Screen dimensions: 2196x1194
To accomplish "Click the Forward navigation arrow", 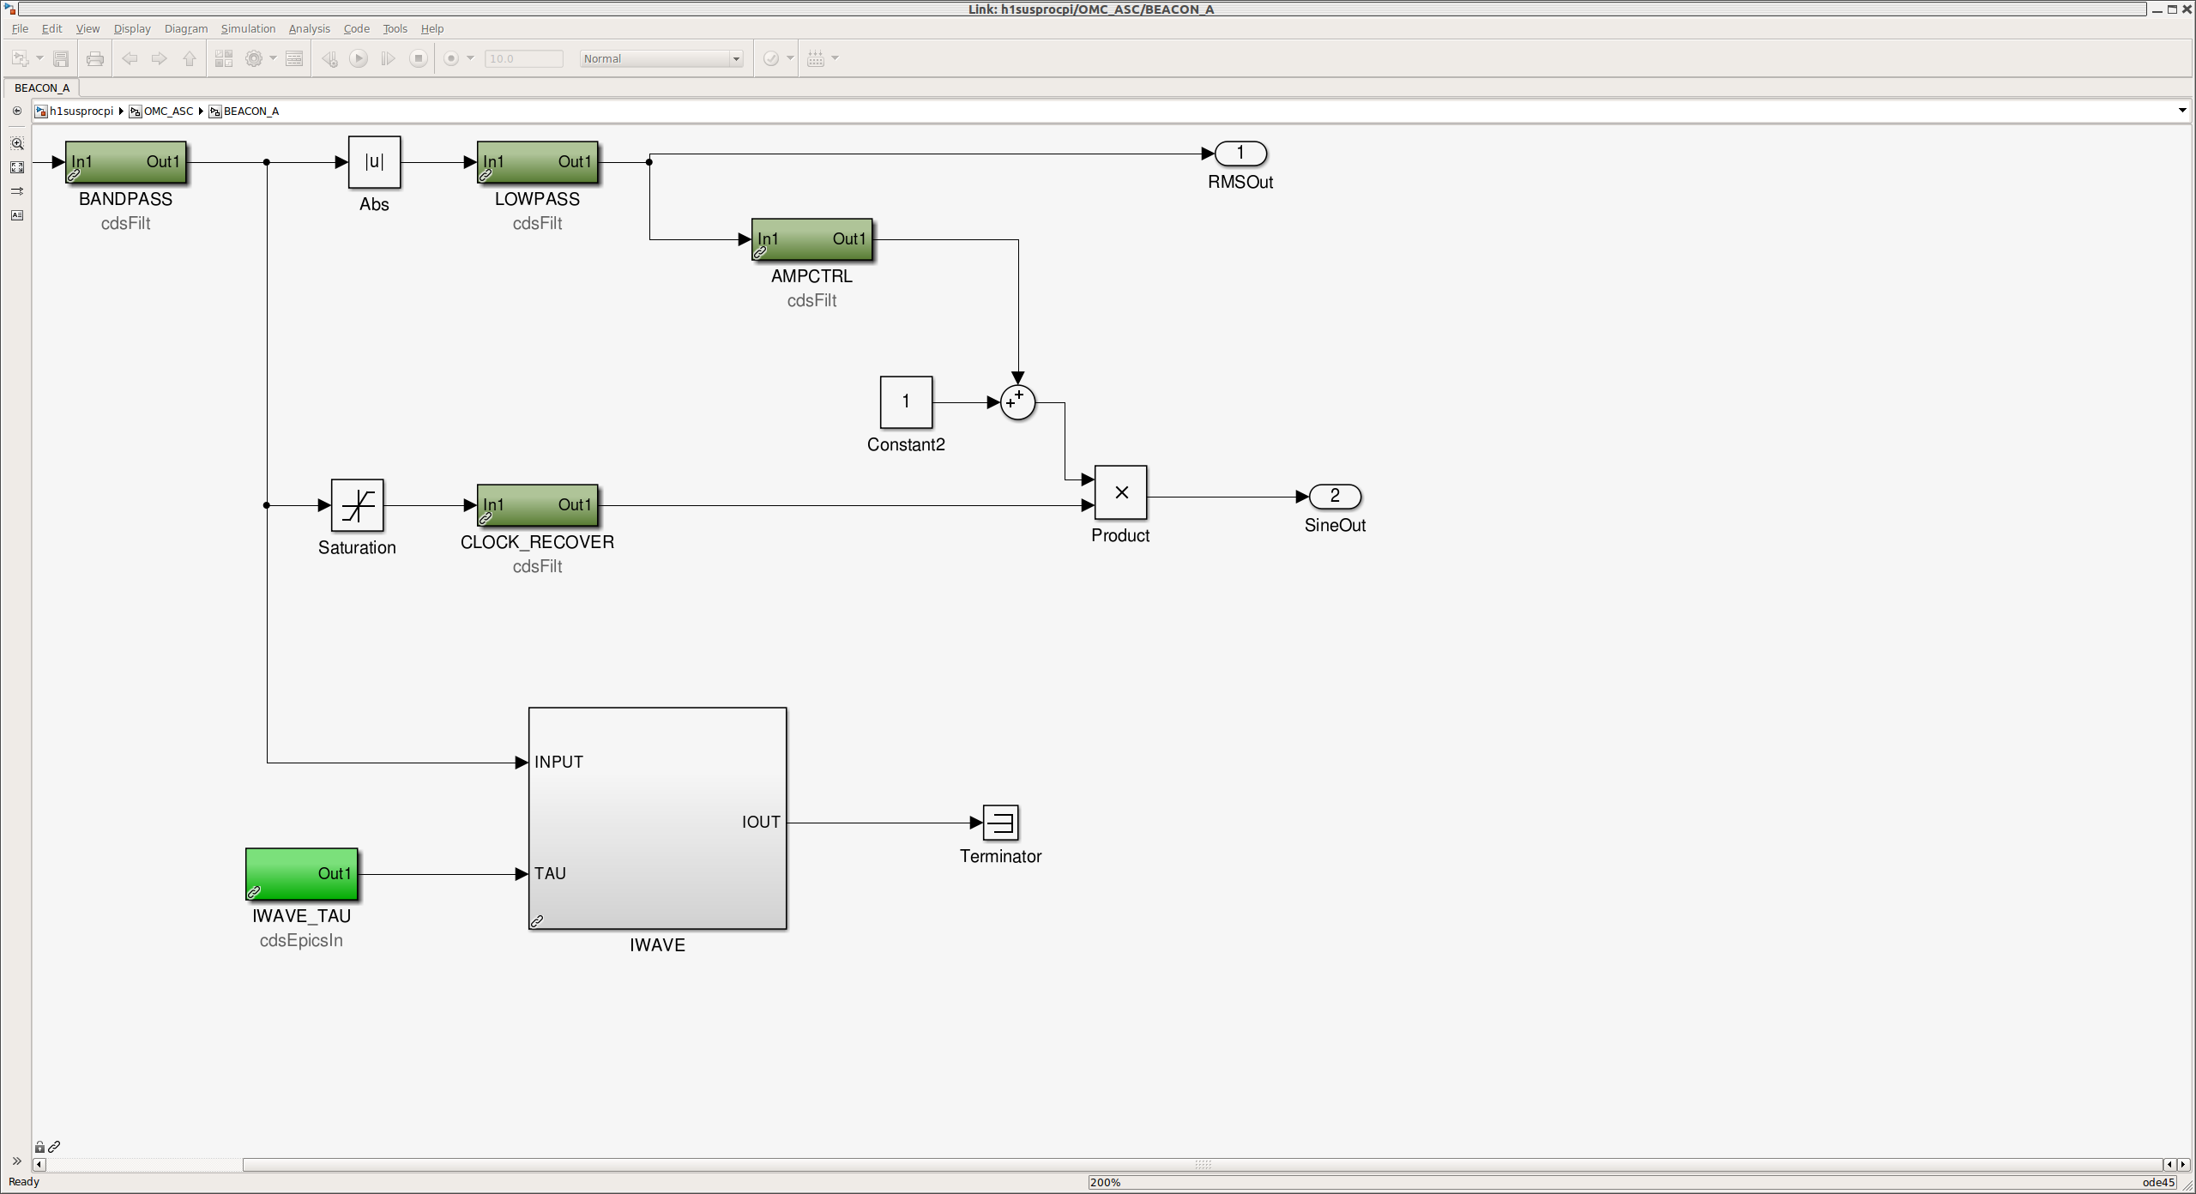I will point(160,58).
